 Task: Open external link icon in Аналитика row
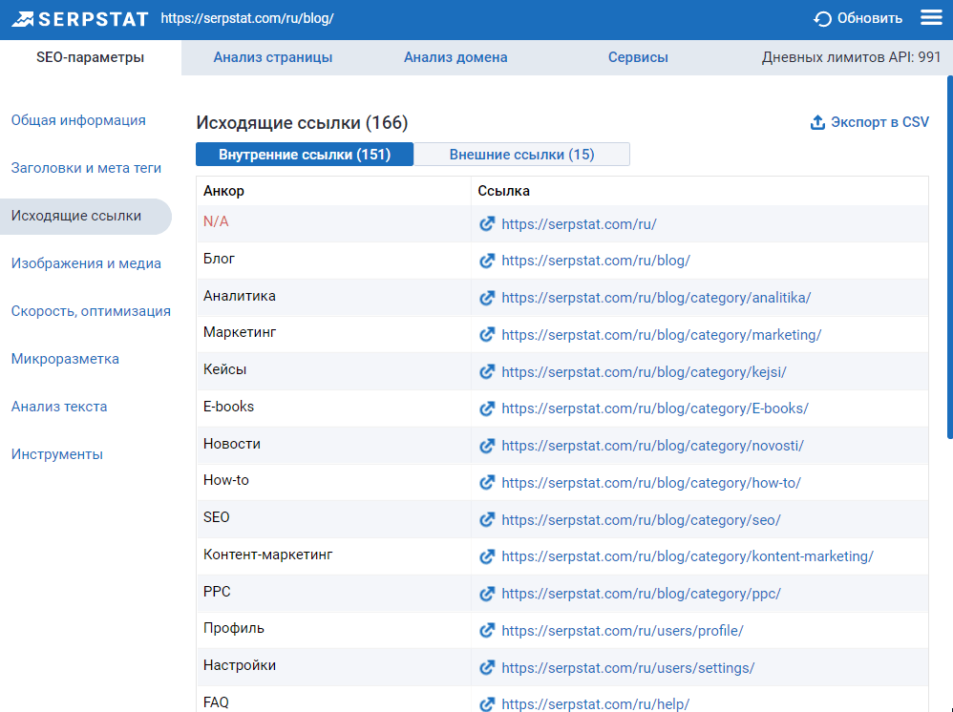pos(487,298)
